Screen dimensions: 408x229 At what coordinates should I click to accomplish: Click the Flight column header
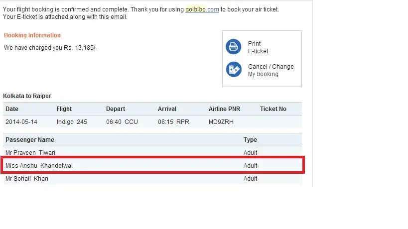64,109
